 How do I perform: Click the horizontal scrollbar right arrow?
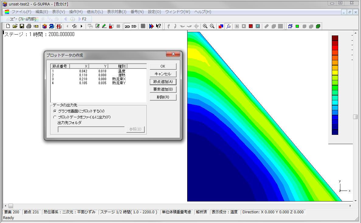(x=350, y=206)
